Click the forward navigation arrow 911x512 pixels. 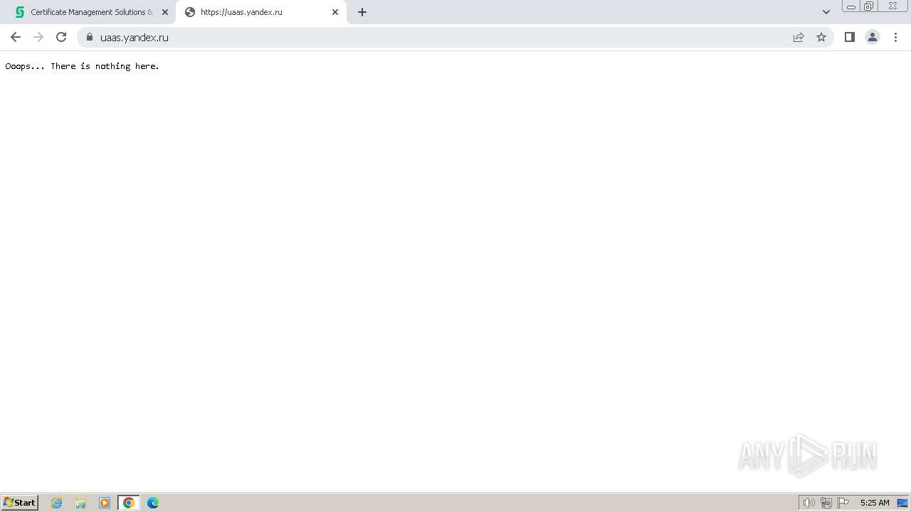(x=38, y=37)
